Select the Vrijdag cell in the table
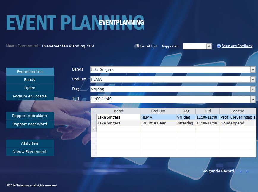 [186, 117]
